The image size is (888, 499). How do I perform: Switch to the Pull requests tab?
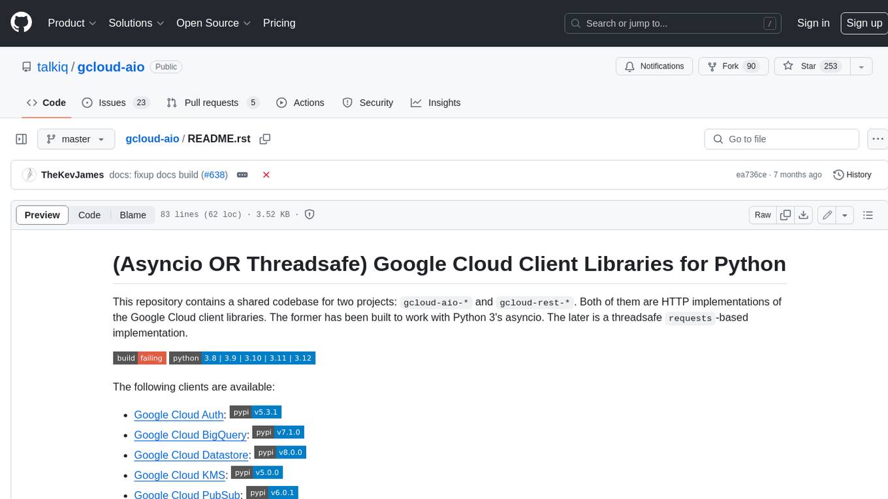[213, 103]
